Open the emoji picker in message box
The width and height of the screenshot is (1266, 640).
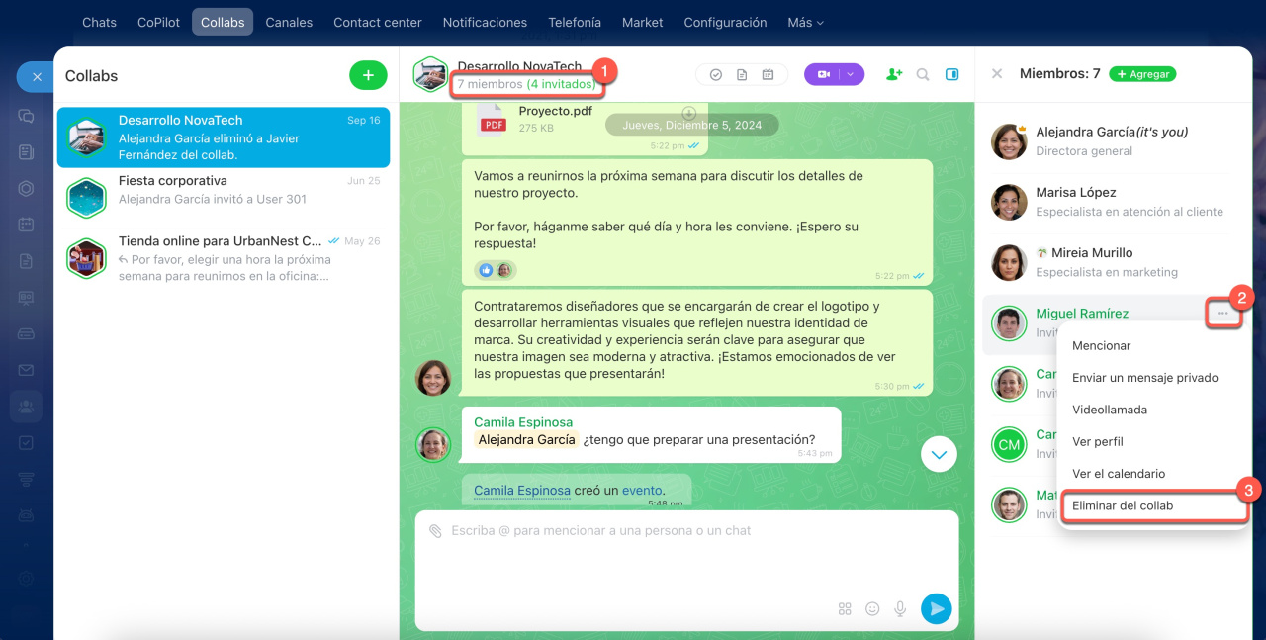[x=872, y=609]
